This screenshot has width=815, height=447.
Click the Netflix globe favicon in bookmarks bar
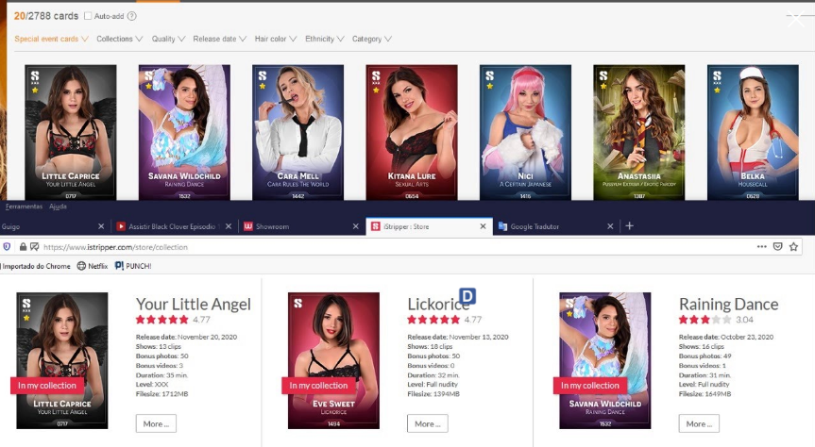click(81, 266)
